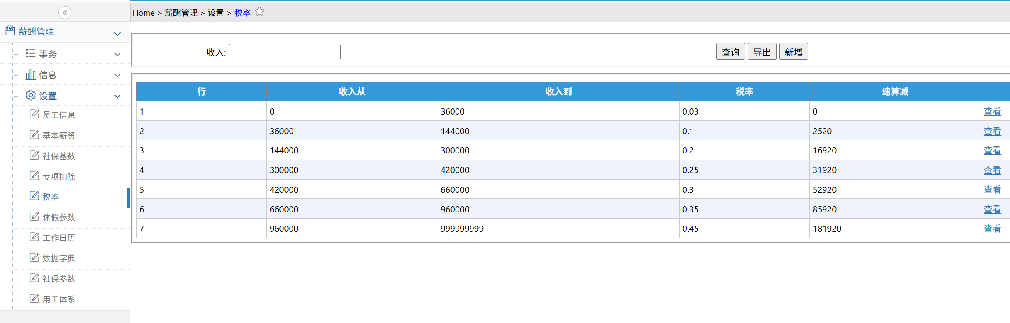The image size is (1010, 323).
Task: Select the 2520 deduction cell
Action: (x=895, y=131)
